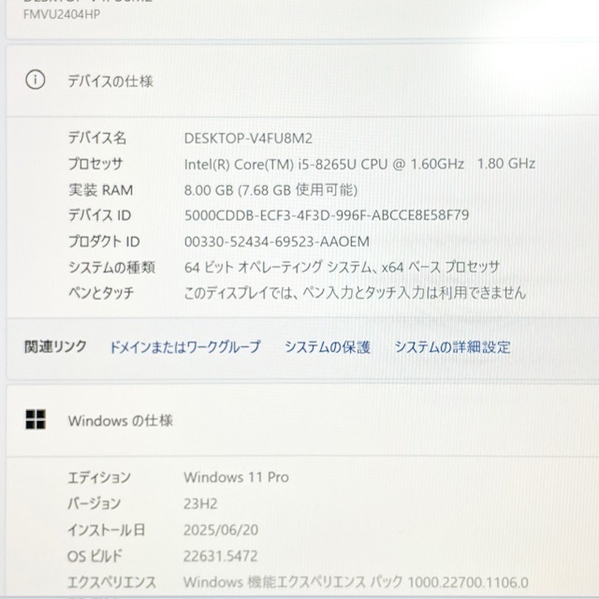Image resolution: width=599 pixels, height=599 pixels.
Task: Click the エクスペリエンス label
Action: [112, 582]
